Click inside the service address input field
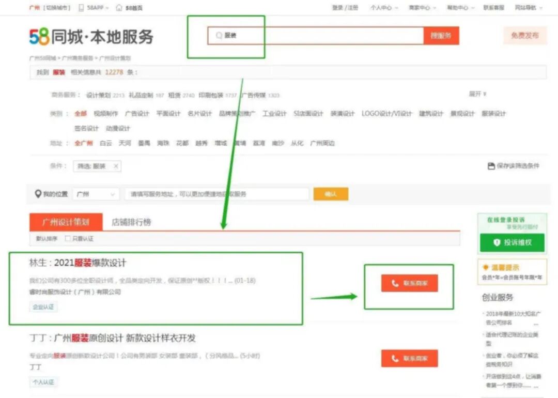The image size is (558, 398). click(217, 194)
